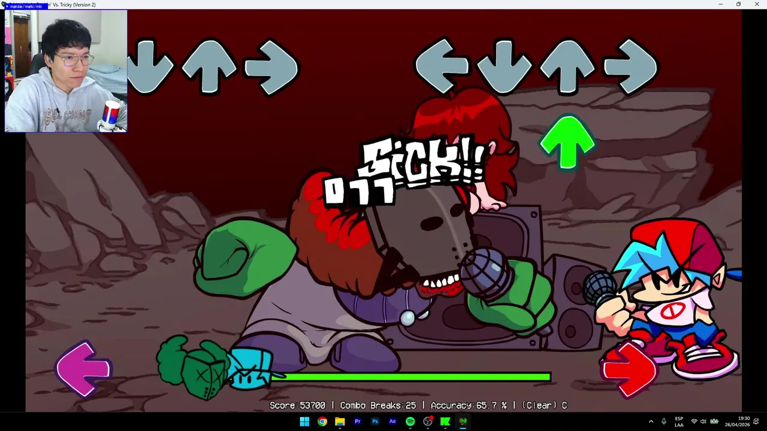Click the player's gray down arrow receptor
This screenshot has height=431, width=767.
coord(505,66)
